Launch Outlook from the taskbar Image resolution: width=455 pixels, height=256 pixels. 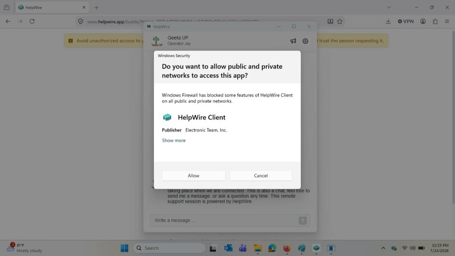[x=228, y=248]
